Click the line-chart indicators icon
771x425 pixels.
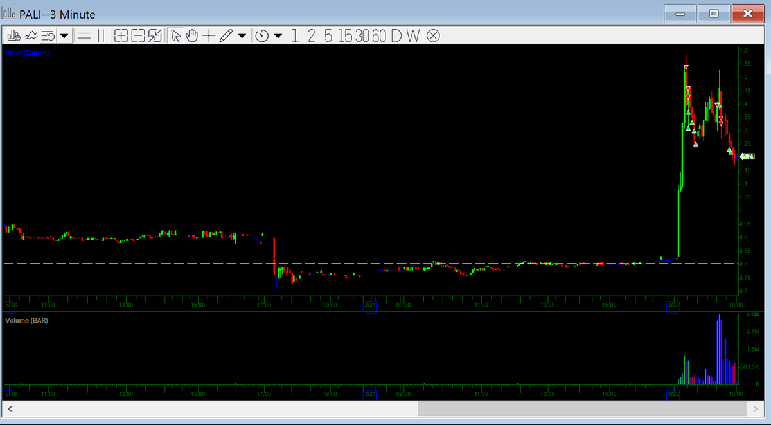[30, 35]
